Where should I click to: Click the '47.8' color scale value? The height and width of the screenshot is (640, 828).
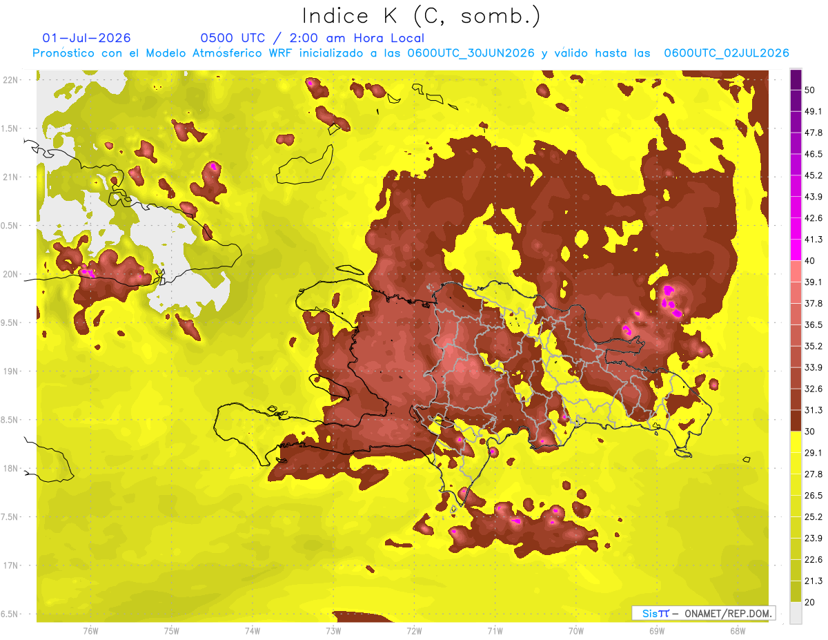[814, 133]
